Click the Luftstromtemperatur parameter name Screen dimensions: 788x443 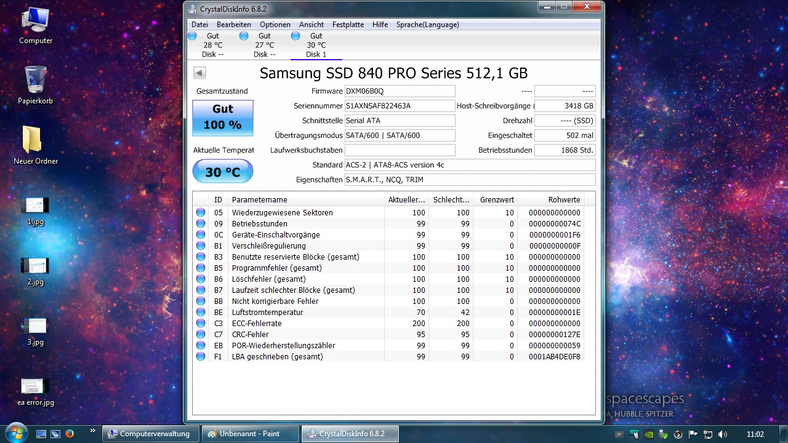pos(267,312)
